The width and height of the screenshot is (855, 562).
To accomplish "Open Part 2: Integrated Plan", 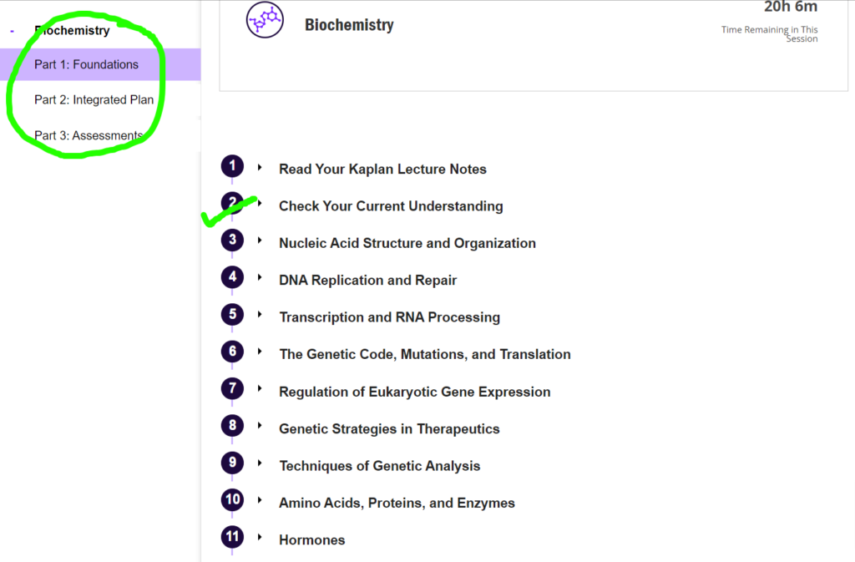I will [x=94, y=99].
